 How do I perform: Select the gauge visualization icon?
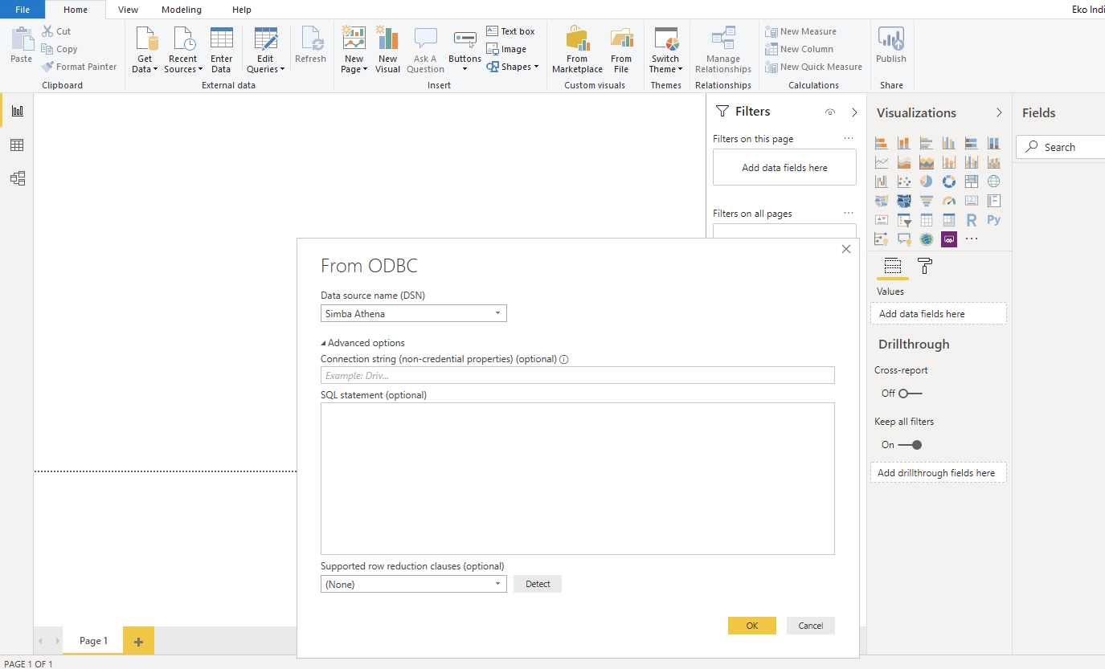coord(948,200)
